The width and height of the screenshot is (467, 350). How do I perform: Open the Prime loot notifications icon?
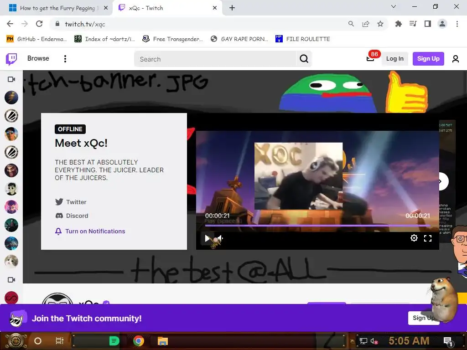coord(370,59)
